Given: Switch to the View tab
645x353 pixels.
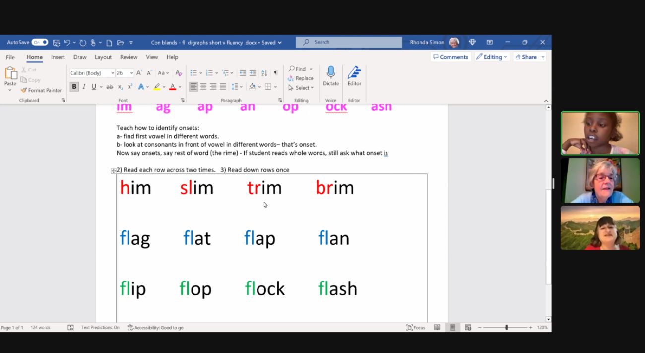Looking at the screenshot, I should tap(152, 57).
